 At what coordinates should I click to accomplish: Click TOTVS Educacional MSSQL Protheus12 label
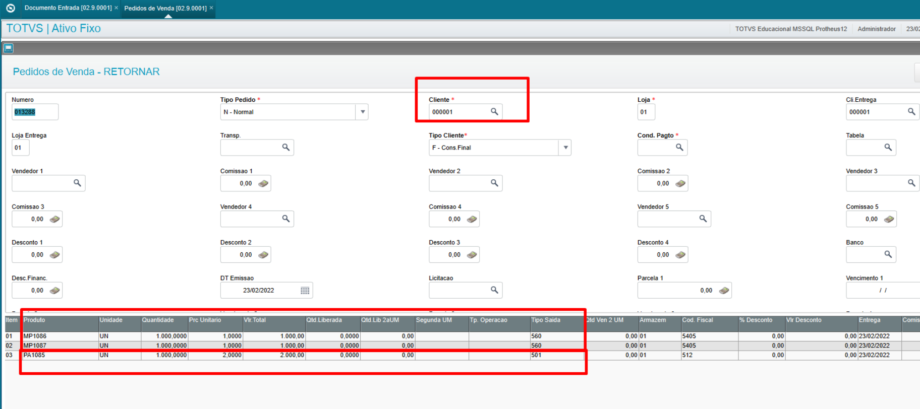coord(791,29)
